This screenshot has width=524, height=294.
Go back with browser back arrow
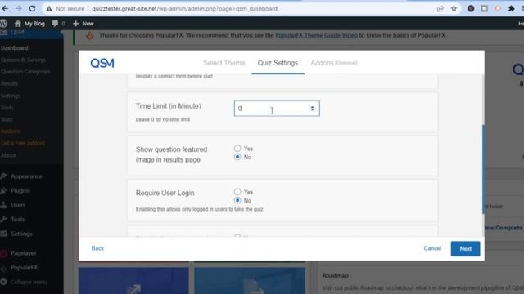pyautogui.click(x=5, y=9)
